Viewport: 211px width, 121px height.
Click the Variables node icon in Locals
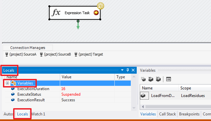(x=13, y=83)
